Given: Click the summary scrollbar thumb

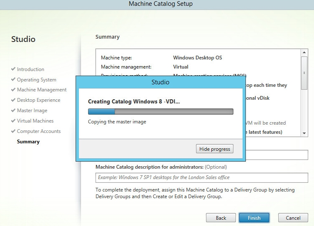Looking at the screenshot, I should (304, 73).
